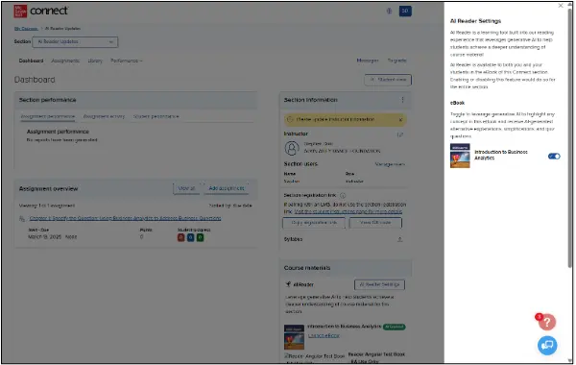
Task: Click the View QR code button
Action: tap(375, 223)
